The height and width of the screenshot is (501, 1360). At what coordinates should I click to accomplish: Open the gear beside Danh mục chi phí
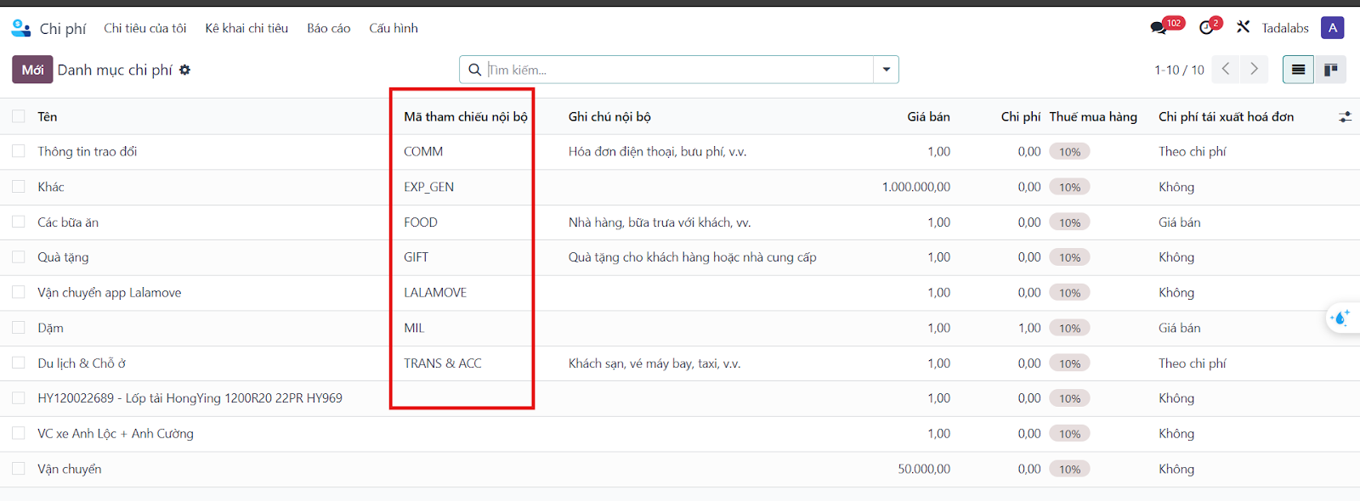point(185,70)
